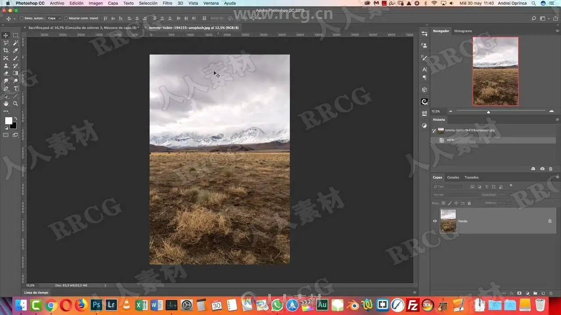Viewport: 561px width, 315px height.
Task: Open the Search magnifier in options bar
Action: 534,18
